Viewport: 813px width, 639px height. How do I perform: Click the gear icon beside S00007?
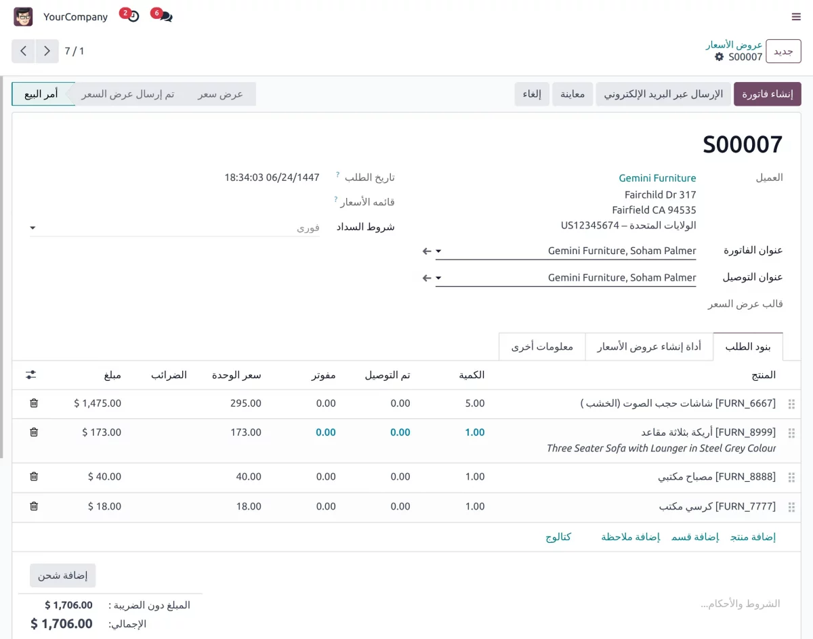point(719,58)
